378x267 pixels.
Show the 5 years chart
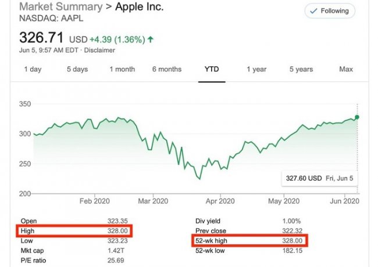pos(301,70)
